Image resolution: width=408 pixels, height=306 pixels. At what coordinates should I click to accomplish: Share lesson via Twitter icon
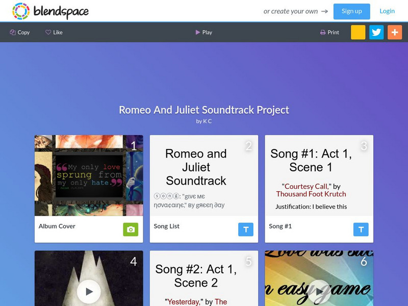pyautogui.click(x=376, y=32)
